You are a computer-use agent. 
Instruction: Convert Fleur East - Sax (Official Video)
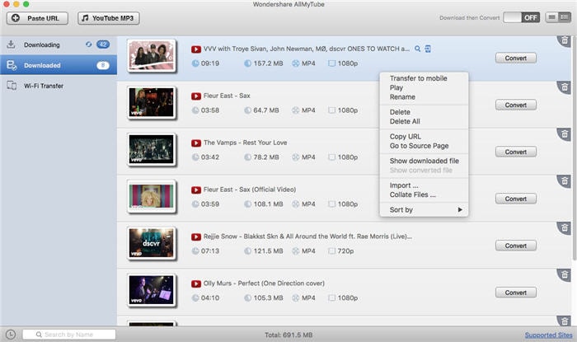click(515, 199)
